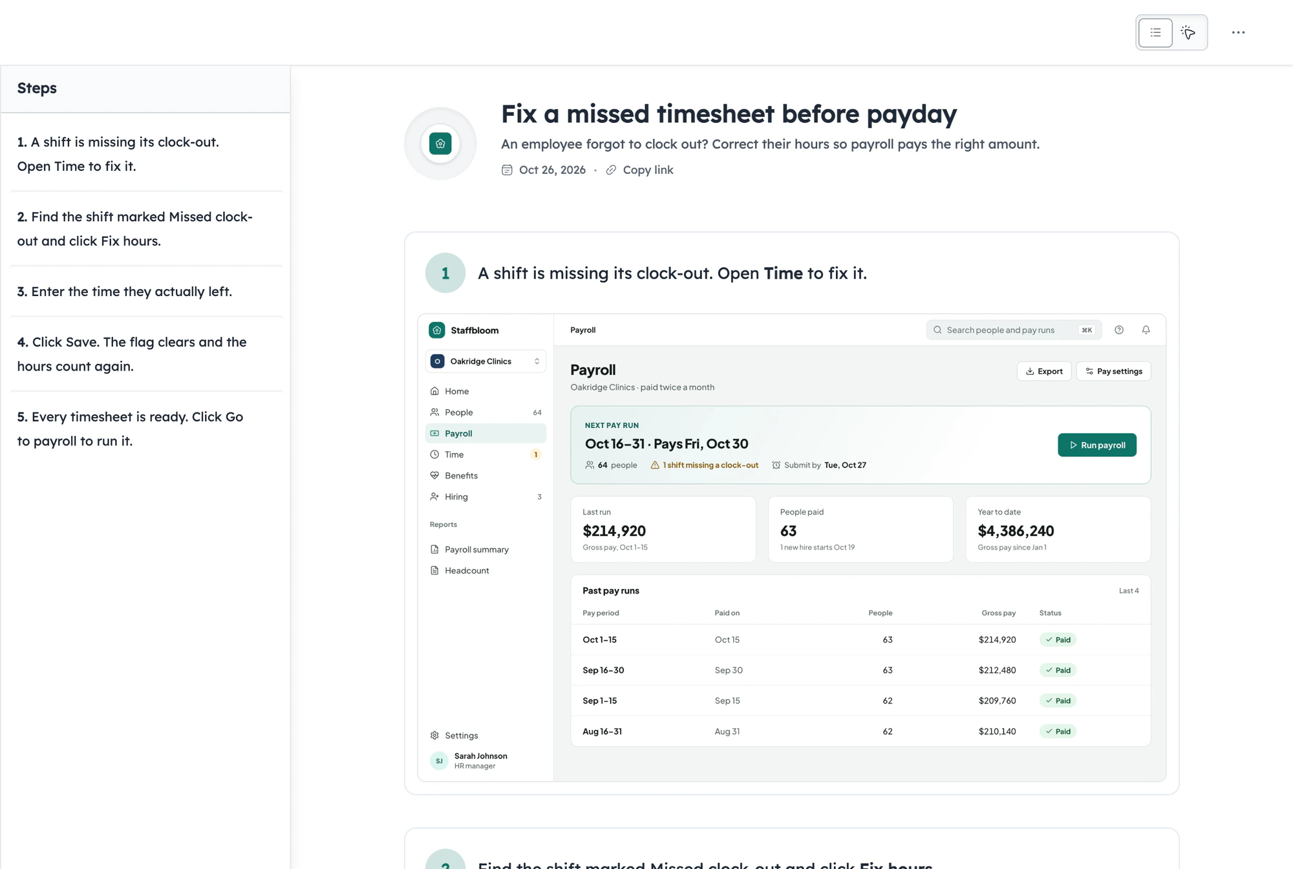Open Pay settings
The height and width of the screenshot is (869, 1293).
[1114, 371]
